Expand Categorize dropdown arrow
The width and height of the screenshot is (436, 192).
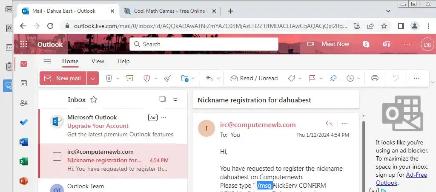click(300, 79)
